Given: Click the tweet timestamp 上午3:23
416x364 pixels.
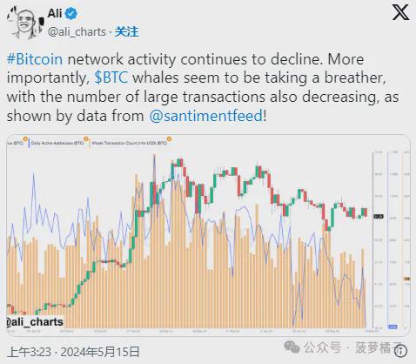Looking at the screenshot, I should tap(29, 352).
